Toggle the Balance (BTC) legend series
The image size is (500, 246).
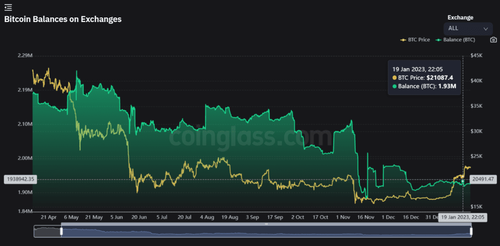tap(455, 40)
